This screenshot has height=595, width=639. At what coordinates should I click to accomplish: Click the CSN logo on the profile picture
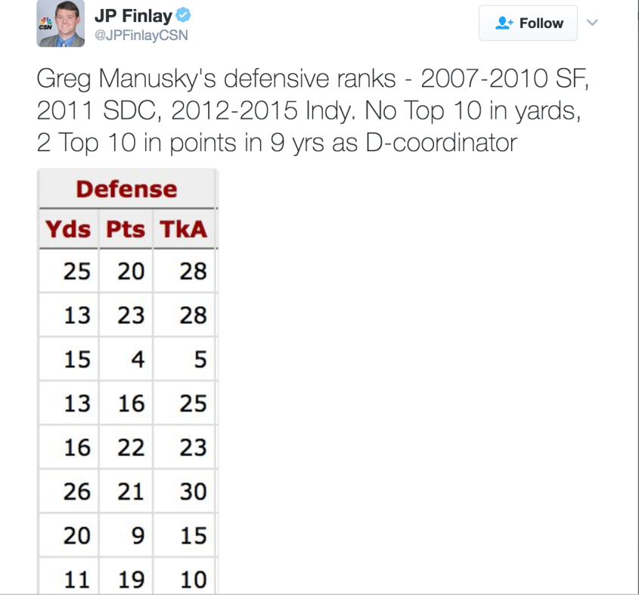point(45,27)
